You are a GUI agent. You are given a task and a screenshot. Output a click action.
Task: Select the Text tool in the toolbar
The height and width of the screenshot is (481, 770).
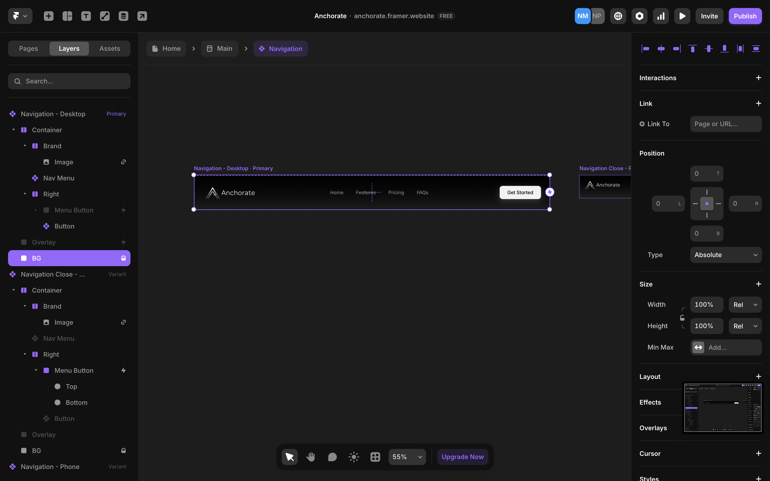(x=86, y=16)
